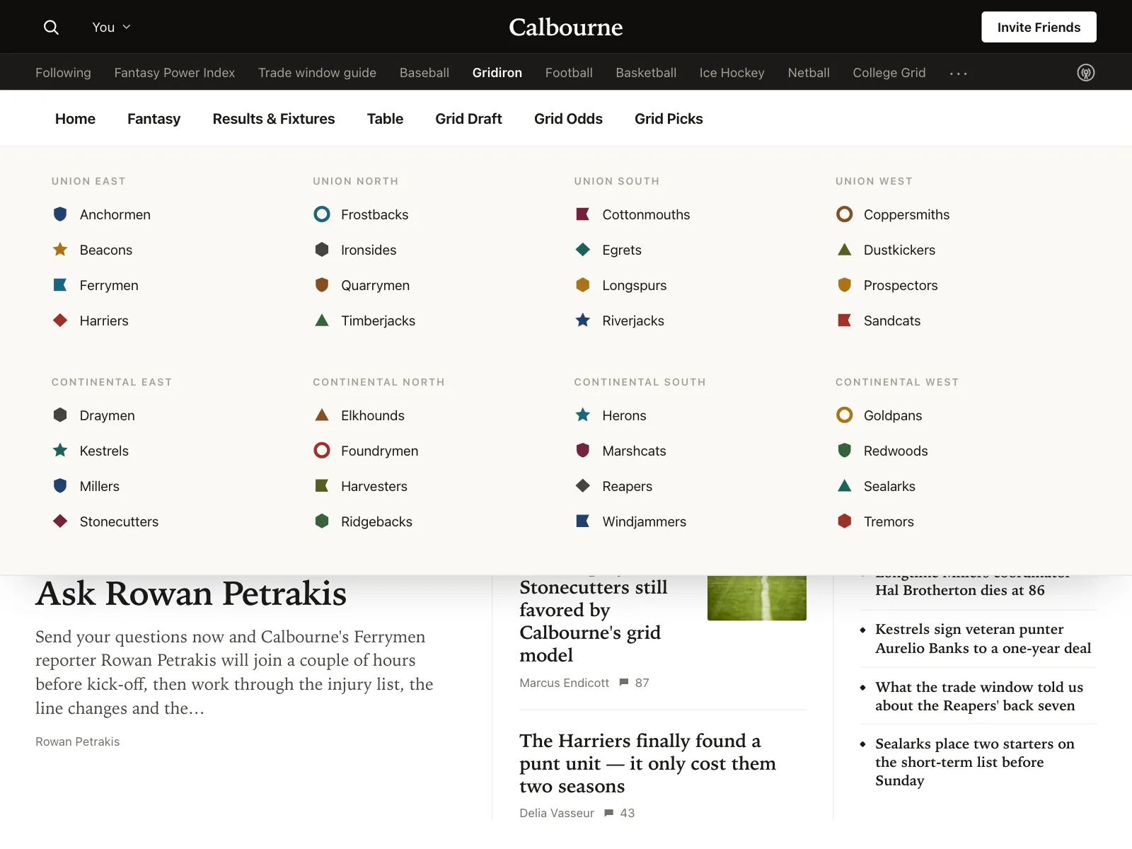
Task: Click the Quarrymen shield icon
Action: (322, 284)
